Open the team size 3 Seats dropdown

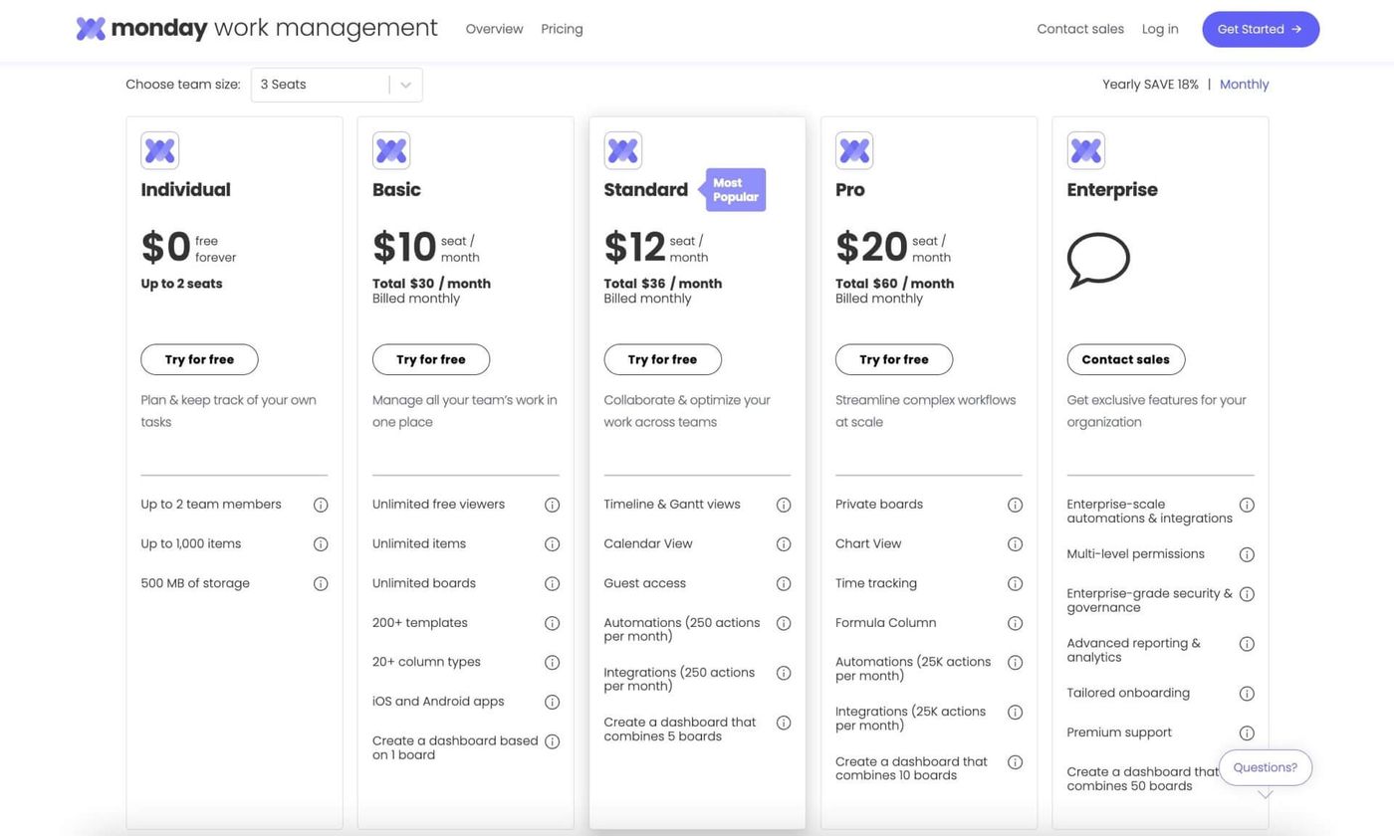click(x=337, y=85)
